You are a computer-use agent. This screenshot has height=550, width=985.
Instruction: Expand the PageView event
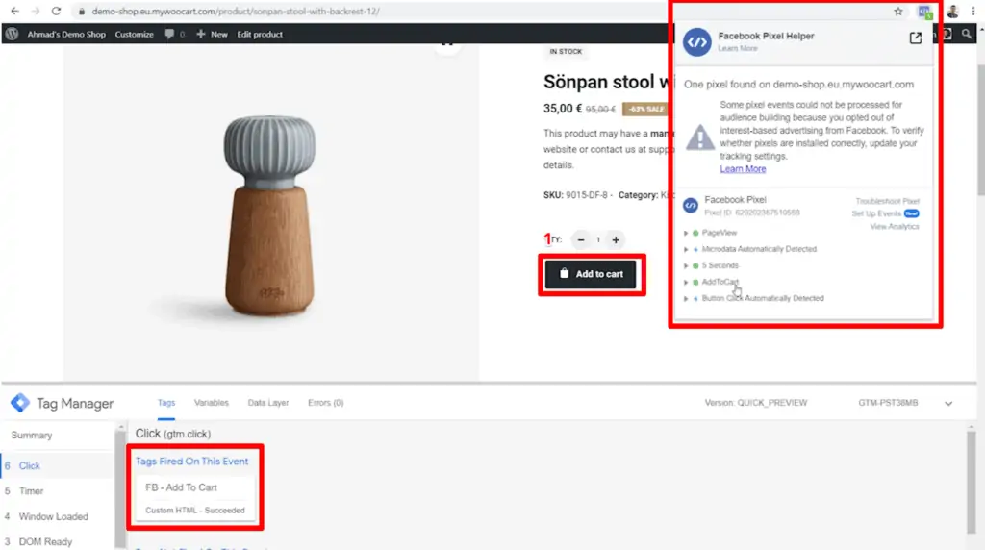[x=686, y=233]
